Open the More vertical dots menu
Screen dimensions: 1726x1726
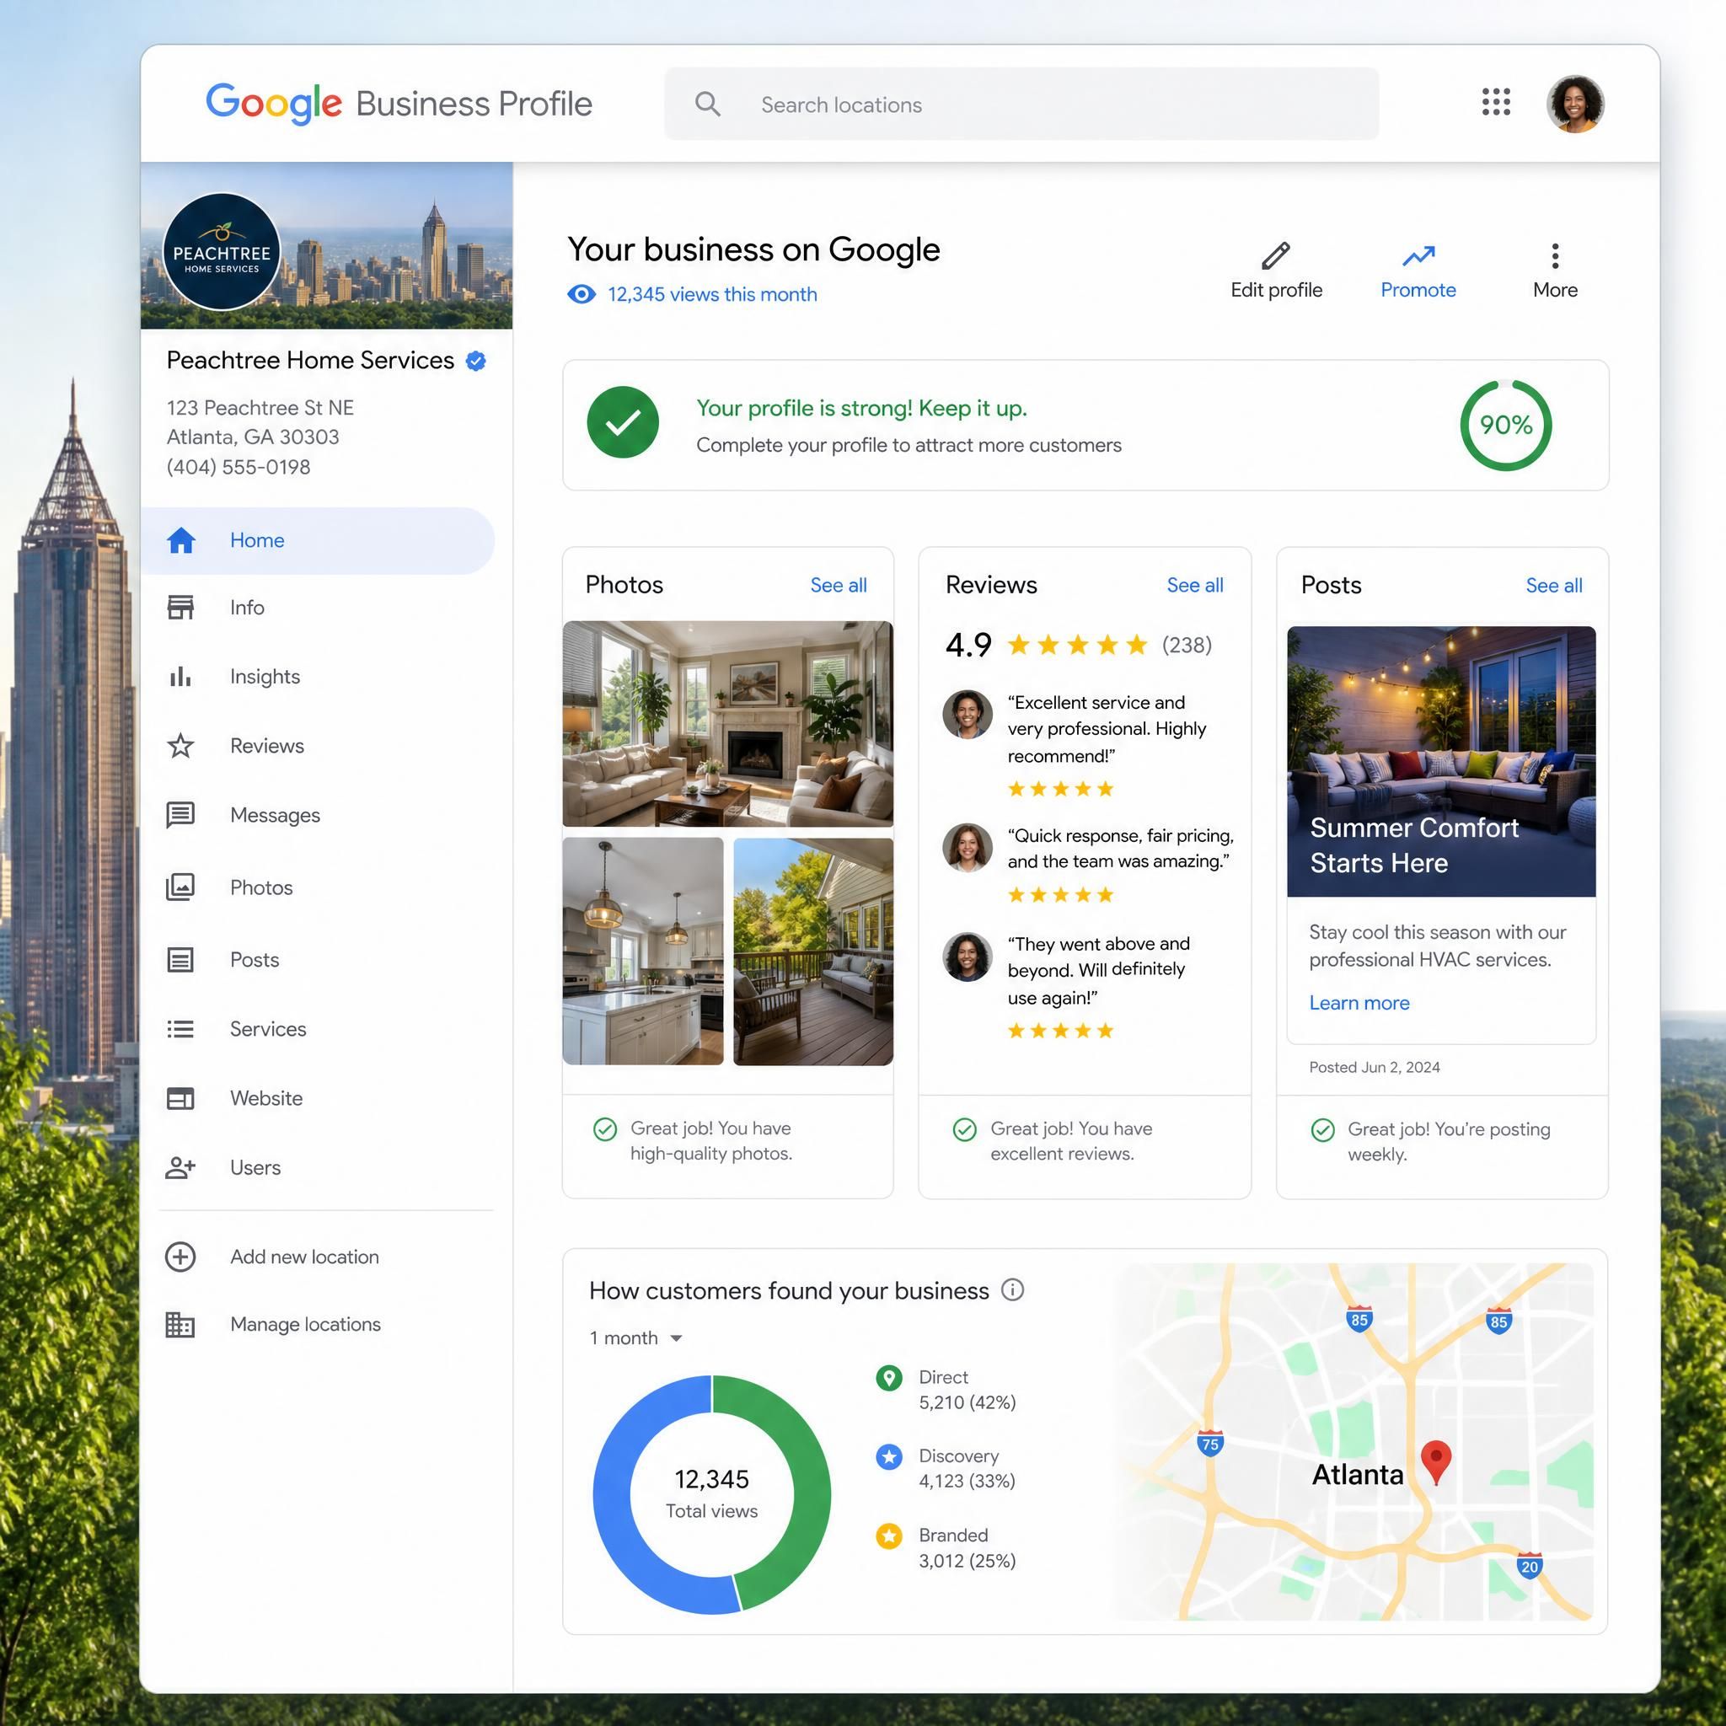tap(1556, 255)
